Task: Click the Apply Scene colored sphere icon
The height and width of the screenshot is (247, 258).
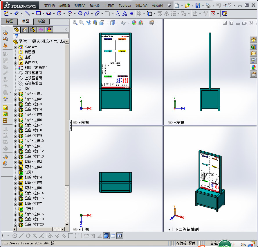Action: [141, 23]
